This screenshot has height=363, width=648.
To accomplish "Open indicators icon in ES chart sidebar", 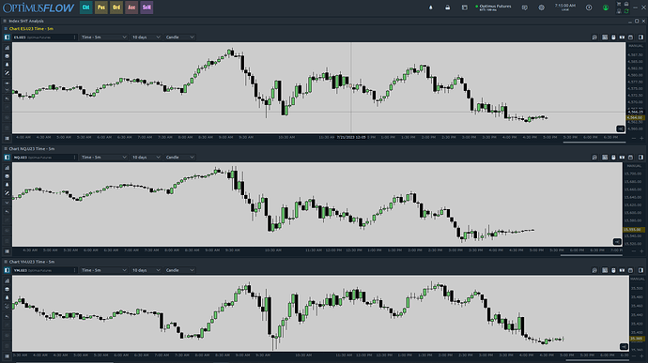I will click(x=7, y=48).
